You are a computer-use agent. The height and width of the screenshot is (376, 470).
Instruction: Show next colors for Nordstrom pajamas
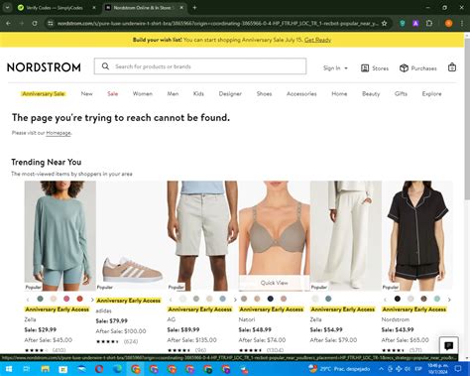click(x=449, y=300)
